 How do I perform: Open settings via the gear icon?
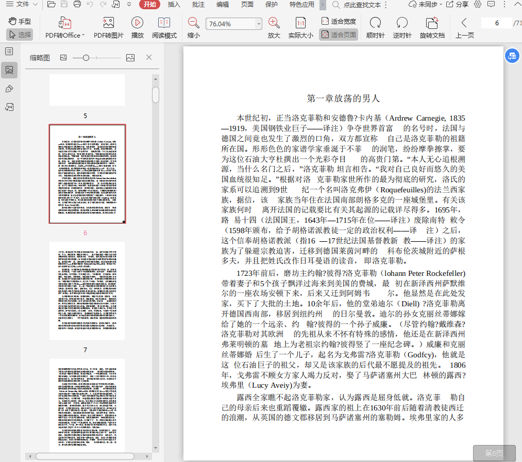click(x=478, y=4)
